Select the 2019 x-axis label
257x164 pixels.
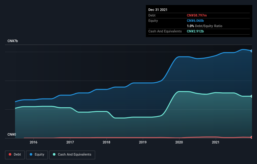pyautogui.click(x=143, y=142)
